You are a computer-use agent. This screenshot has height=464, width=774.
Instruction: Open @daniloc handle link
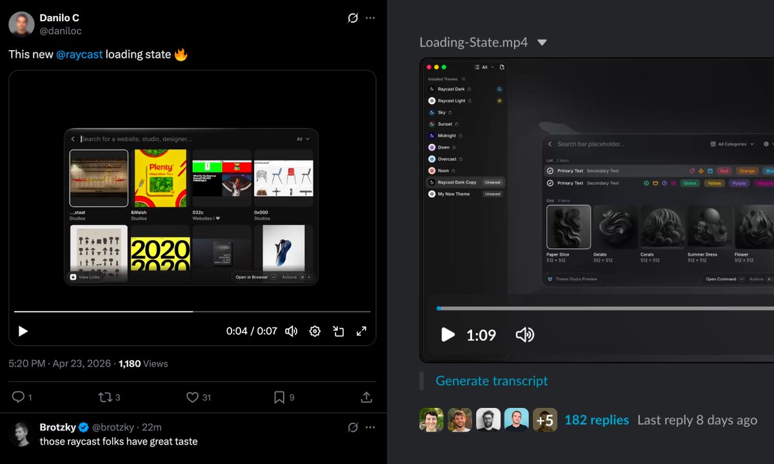[x=61, y=31]
